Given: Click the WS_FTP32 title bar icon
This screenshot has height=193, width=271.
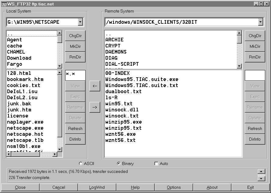Looking at the screenshot, I should click(x=4, y=4).
